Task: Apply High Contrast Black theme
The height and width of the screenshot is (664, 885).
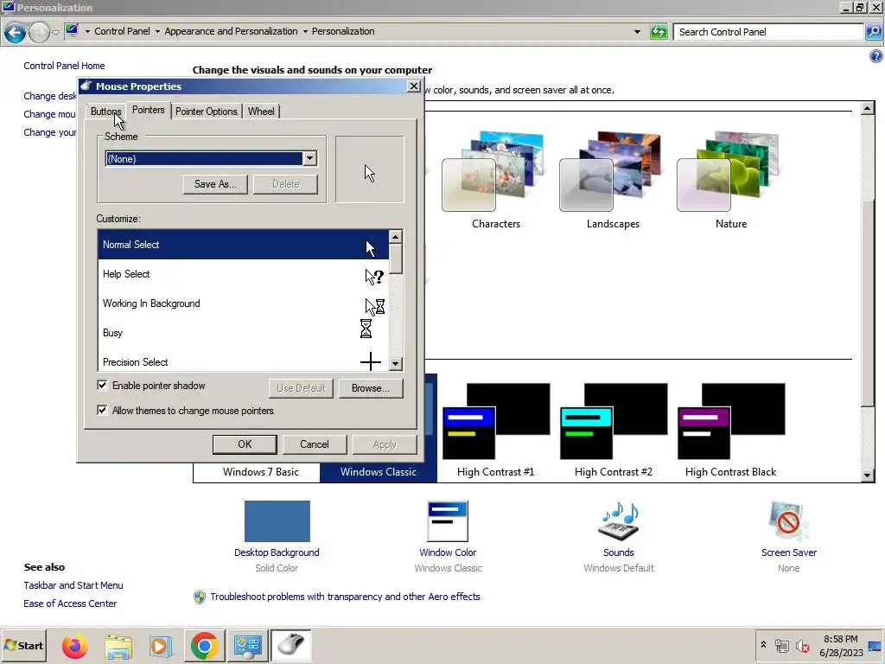Action: (x=731, y=421)
